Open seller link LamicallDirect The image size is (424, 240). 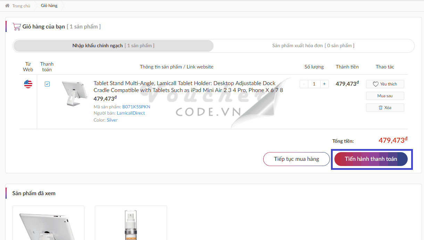pos(131,113)
